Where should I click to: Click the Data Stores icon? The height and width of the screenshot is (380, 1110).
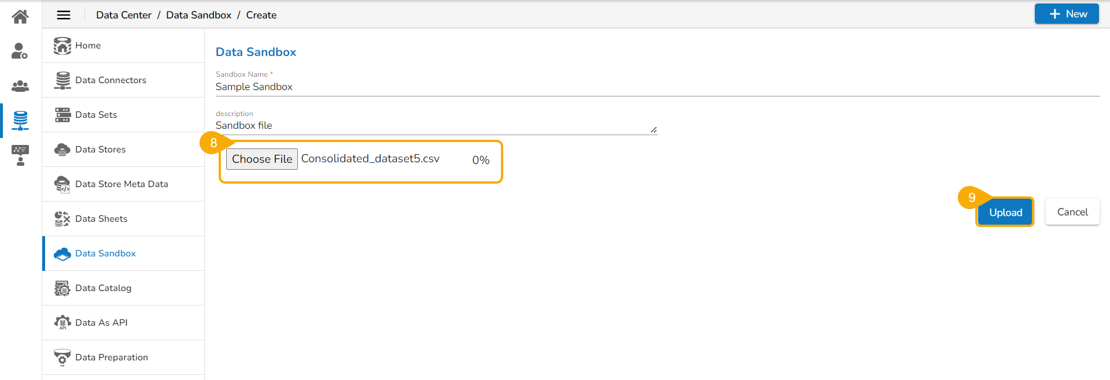click(x=62, y=150)
